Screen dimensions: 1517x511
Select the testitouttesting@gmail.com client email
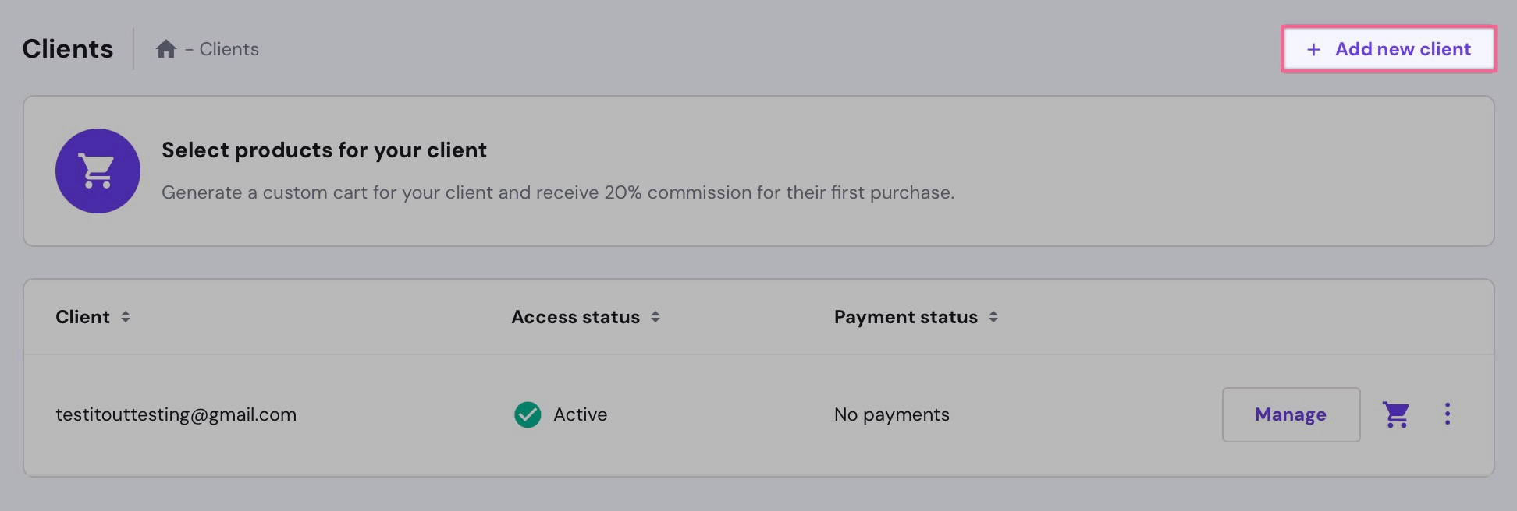coord(176,414)
